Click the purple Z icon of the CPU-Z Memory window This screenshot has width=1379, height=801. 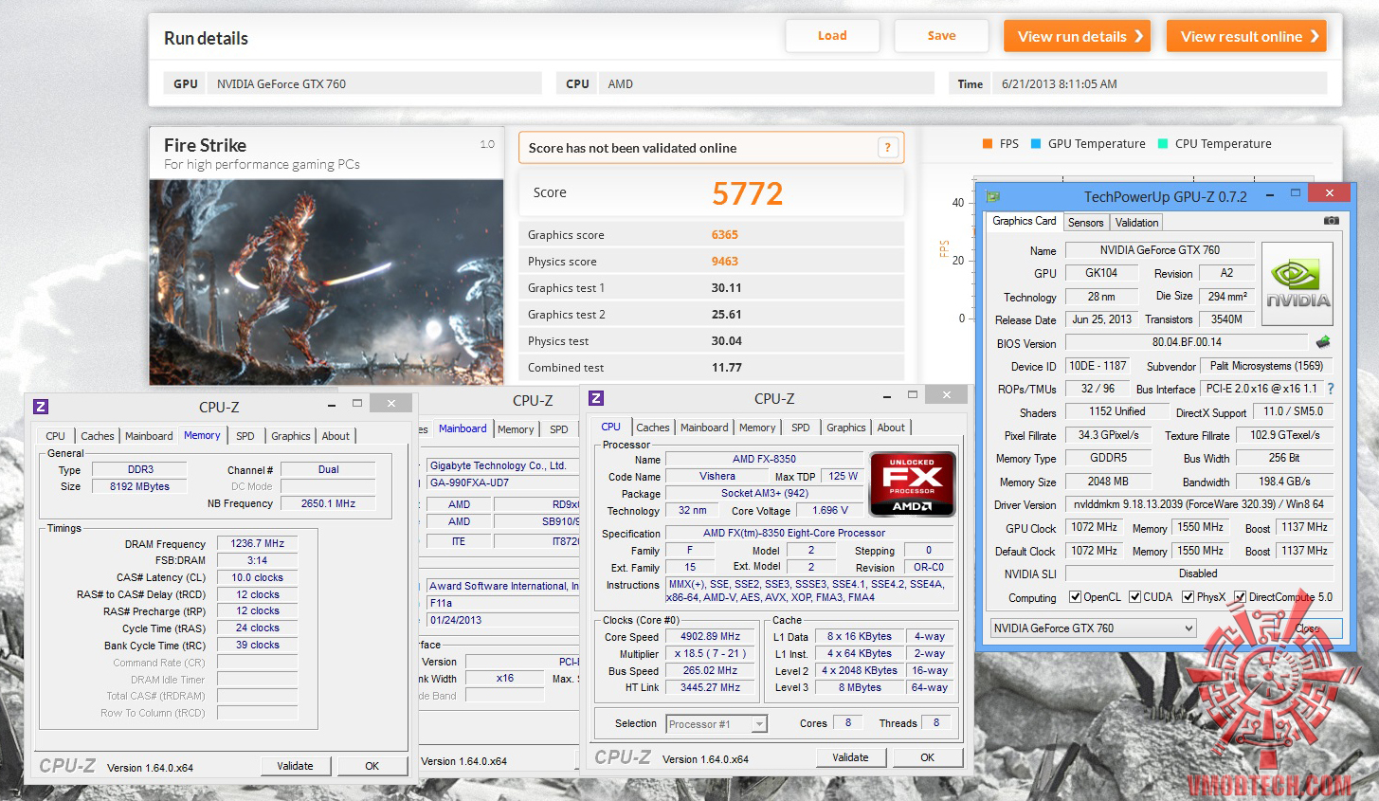pyautogui.click(x=41, y=407)
